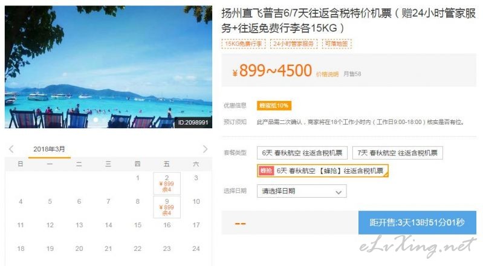The height and width of the screenshot is (266, 483).
Task: Open the 价格说明 price explanation link
Action: click(x=327, y=74)
